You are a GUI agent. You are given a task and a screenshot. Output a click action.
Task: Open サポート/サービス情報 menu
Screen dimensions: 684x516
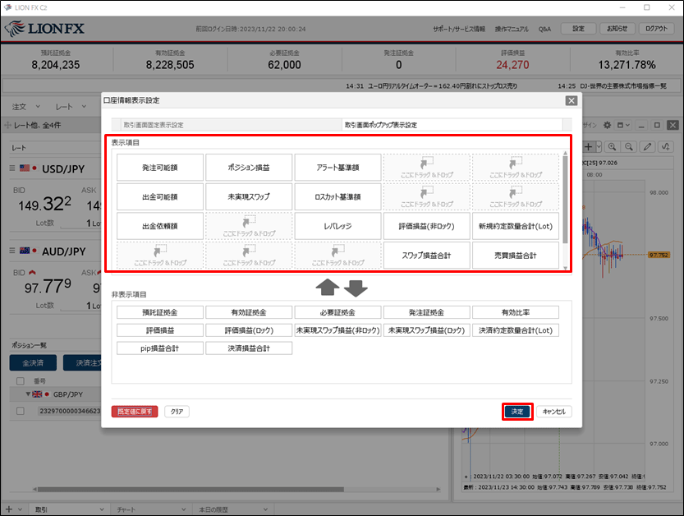pyautogui.click(x=459, y=29)
